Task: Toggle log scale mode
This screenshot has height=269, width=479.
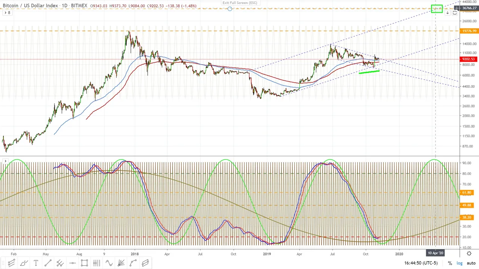Action: coord(460,263)
